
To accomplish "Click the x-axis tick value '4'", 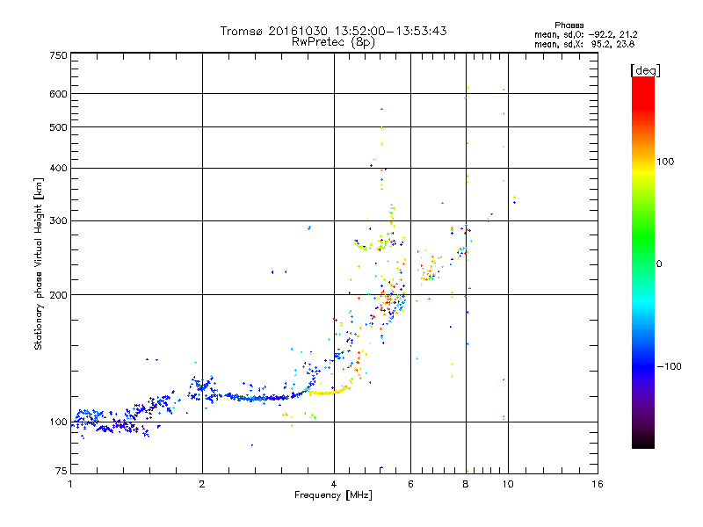I will pyautogui.click(x=334, y=484).
